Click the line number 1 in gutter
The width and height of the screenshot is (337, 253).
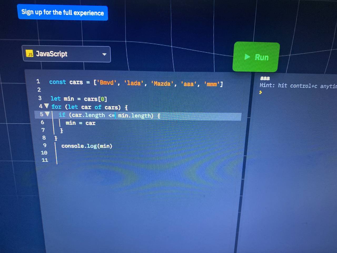tap(38, 81)
